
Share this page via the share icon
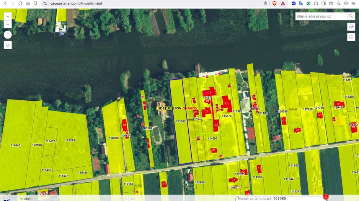(x=265, y=3)
